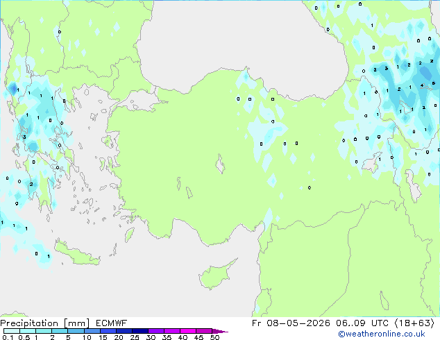Click the legend's magenta arrow tip above 50
This screenshot has width=440, height=340.
(x=220, y=331)
